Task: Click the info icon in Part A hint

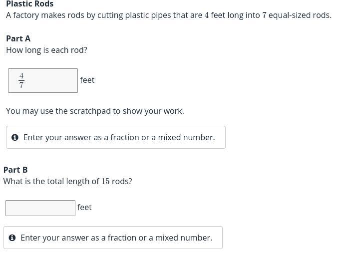Action: (15, 137)
